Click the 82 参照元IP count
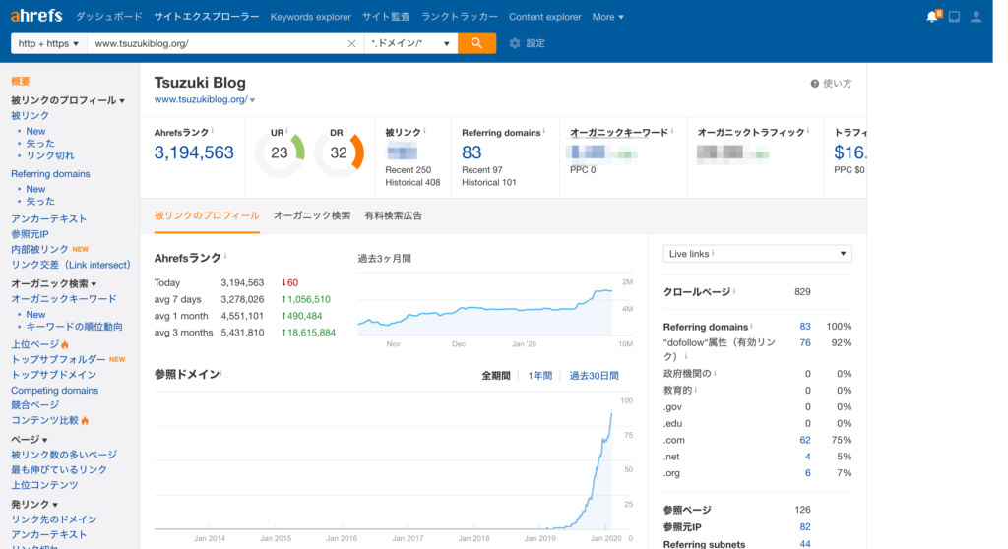 click(805, 527)
